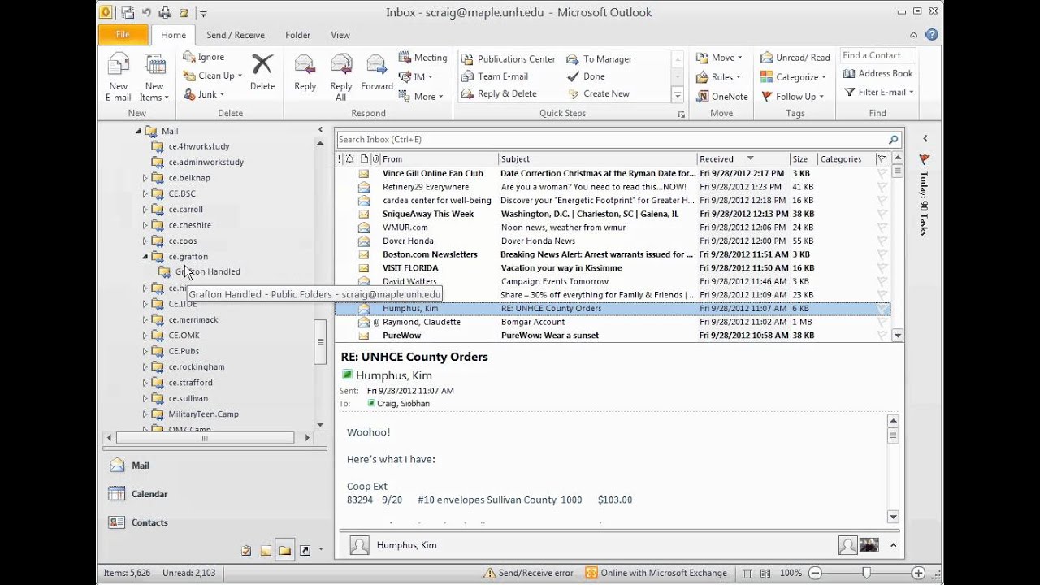This screenshot has height=585, width=1040.
Task: Forward the selected message
Action: tap(377, 73)
